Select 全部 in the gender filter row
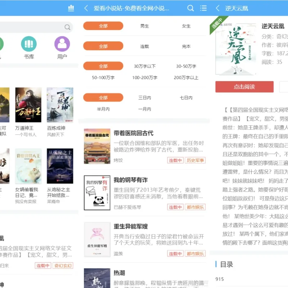 pyautogui.click(x=103, y=26)
